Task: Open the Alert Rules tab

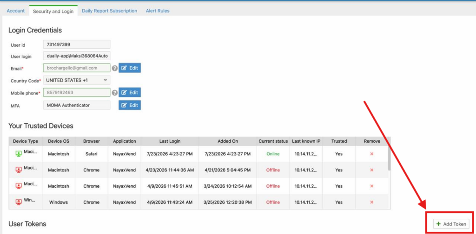Action: [158, 11]
